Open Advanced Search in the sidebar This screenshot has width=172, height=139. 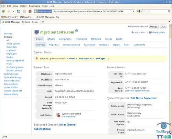pyautogui.click(x=12, y=81)
